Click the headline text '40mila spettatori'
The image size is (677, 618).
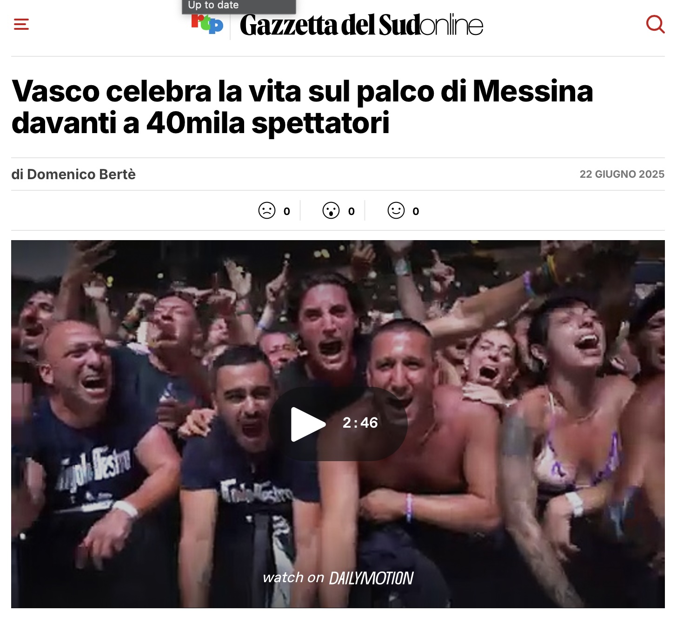(x=268, y=123)
